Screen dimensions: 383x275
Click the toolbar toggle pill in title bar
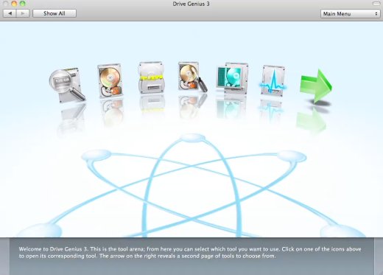(x=376, y=4)
